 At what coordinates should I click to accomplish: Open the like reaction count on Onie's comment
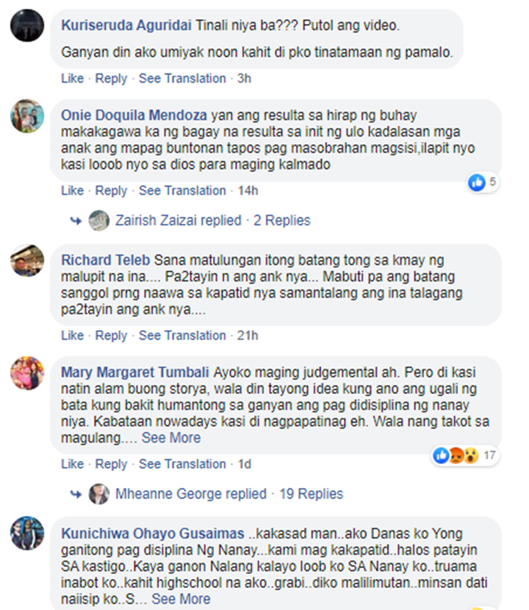coord(483,182)
